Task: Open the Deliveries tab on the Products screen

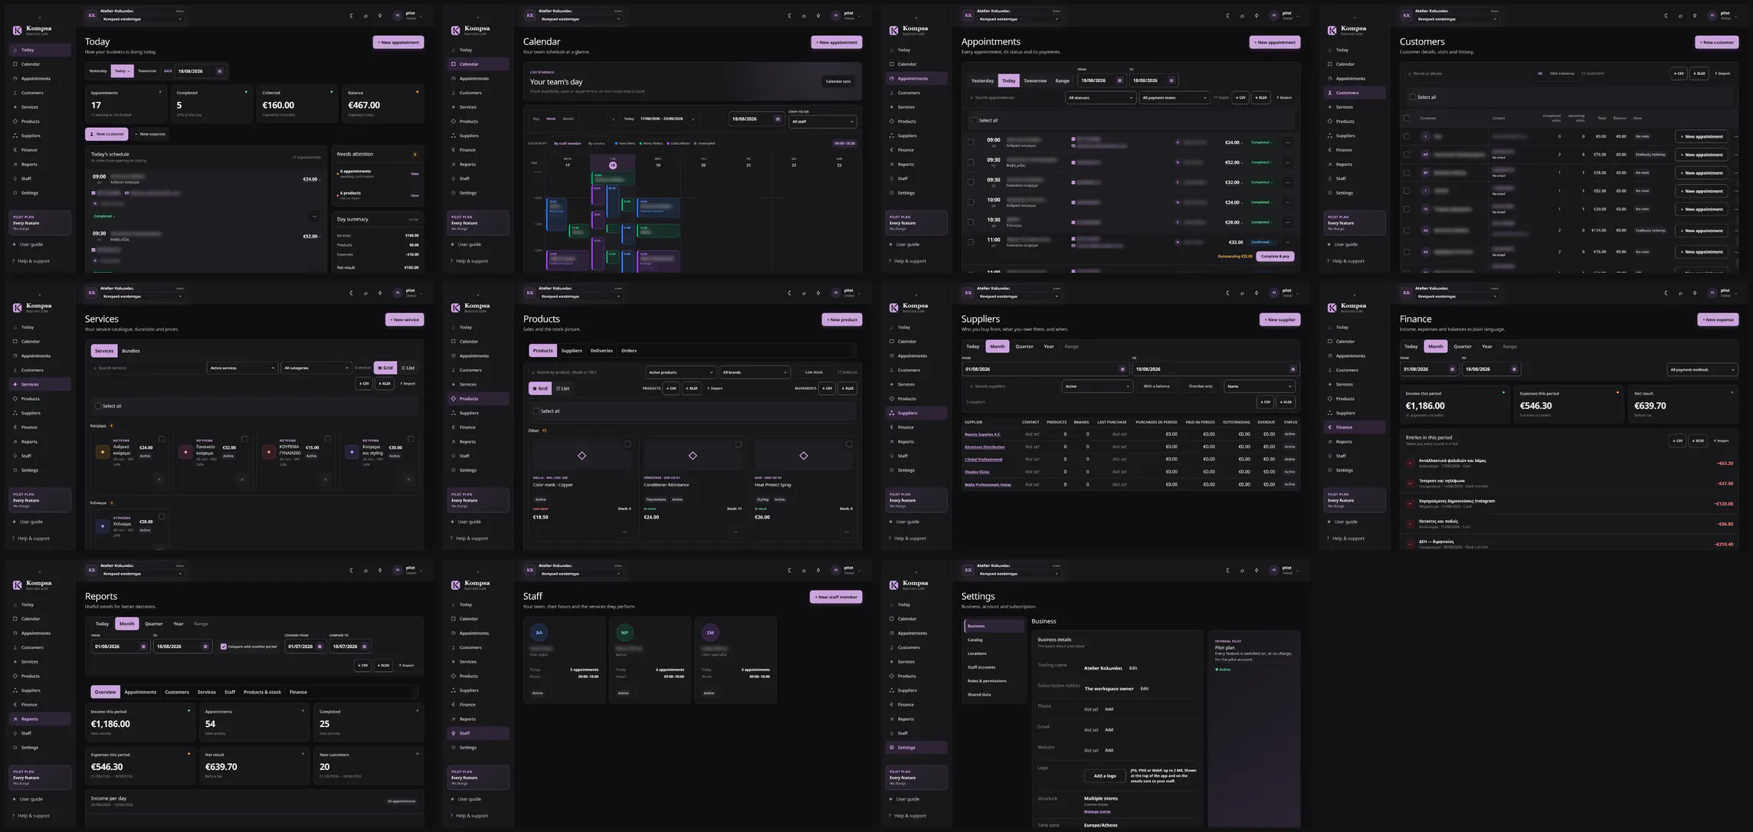Action: click(601, 351)
